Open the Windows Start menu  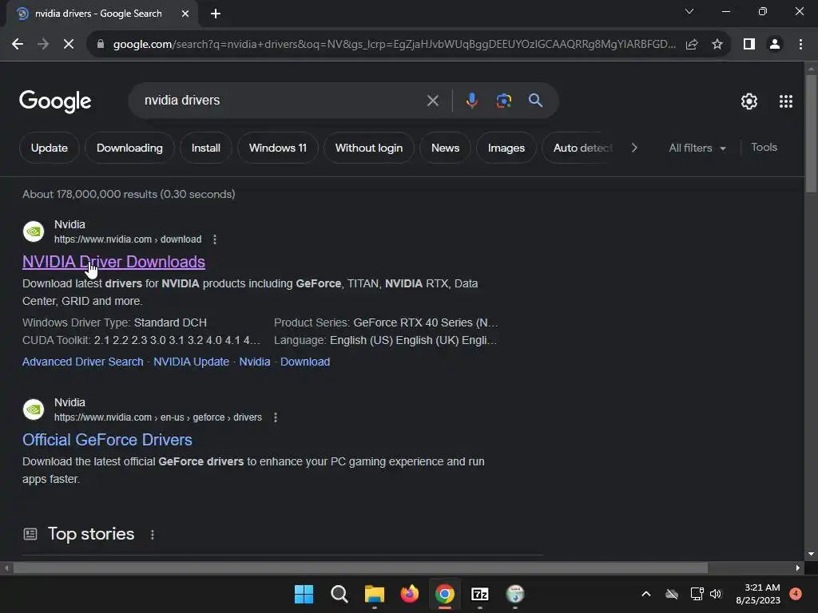pyautogui.click(x=304, y=594)
